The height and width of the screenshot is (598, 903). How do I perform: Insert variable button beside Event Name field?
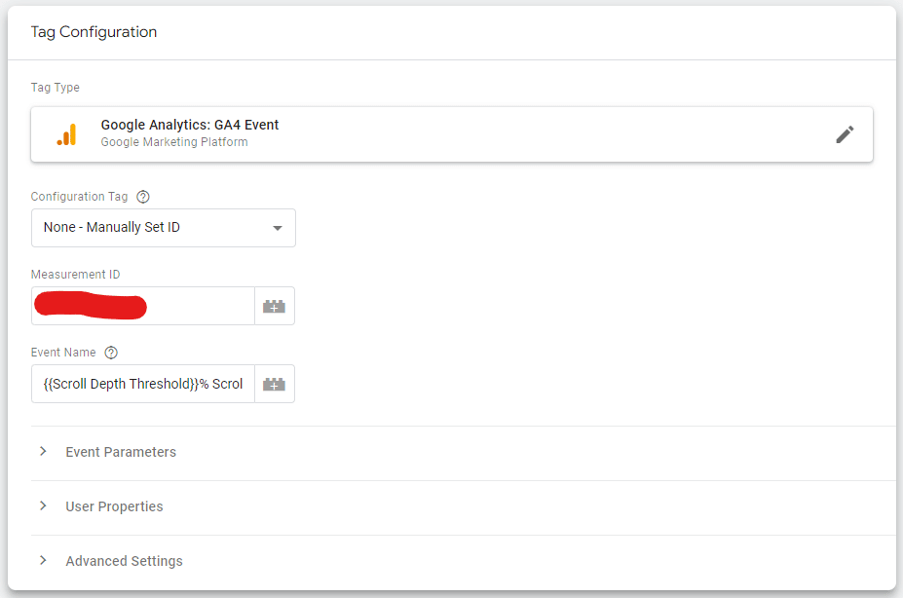coord(274,384)
